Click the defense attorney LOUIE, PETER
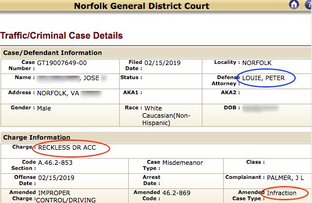Viewport: 312px width, 203px height. point(264,78)
